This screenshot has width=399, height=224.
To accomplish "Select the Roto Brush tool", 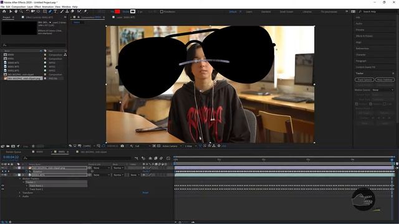I will 79,11.
